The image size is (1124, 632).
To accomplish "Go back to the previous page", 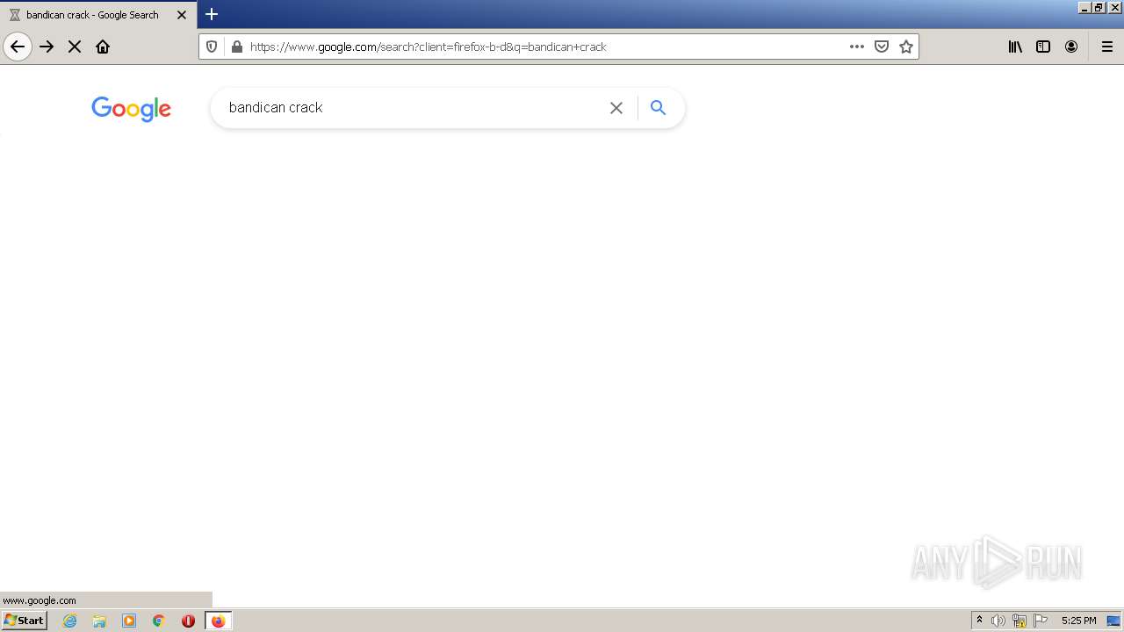I will pyautogui.click(x=18, y=47).
